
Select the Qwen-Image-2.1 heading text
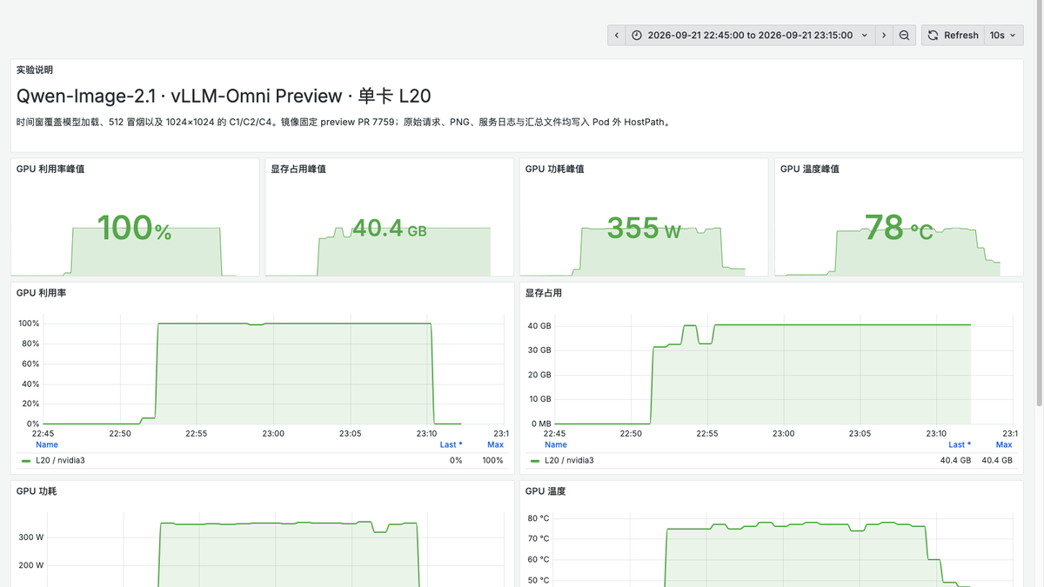(x=224, y=96)
